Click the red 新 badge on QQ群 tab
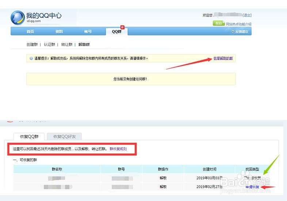287x201 pixels. pos(122,27)
